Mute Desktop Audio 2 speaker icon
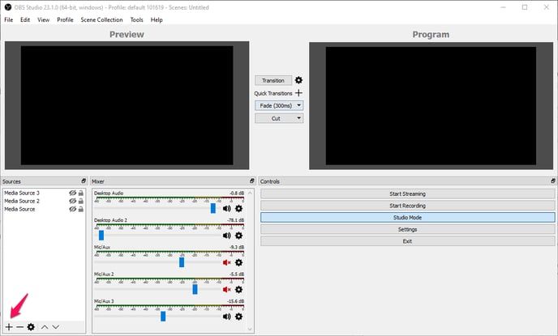 coord(227,235)
